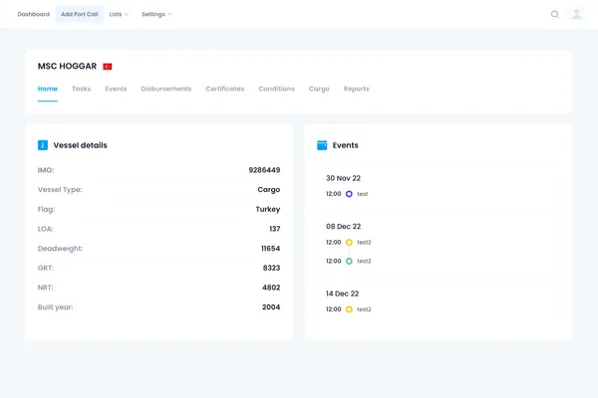598x398 pixels.
Task: Open the 30 Nov 22 test event
Action: point(363,194)
